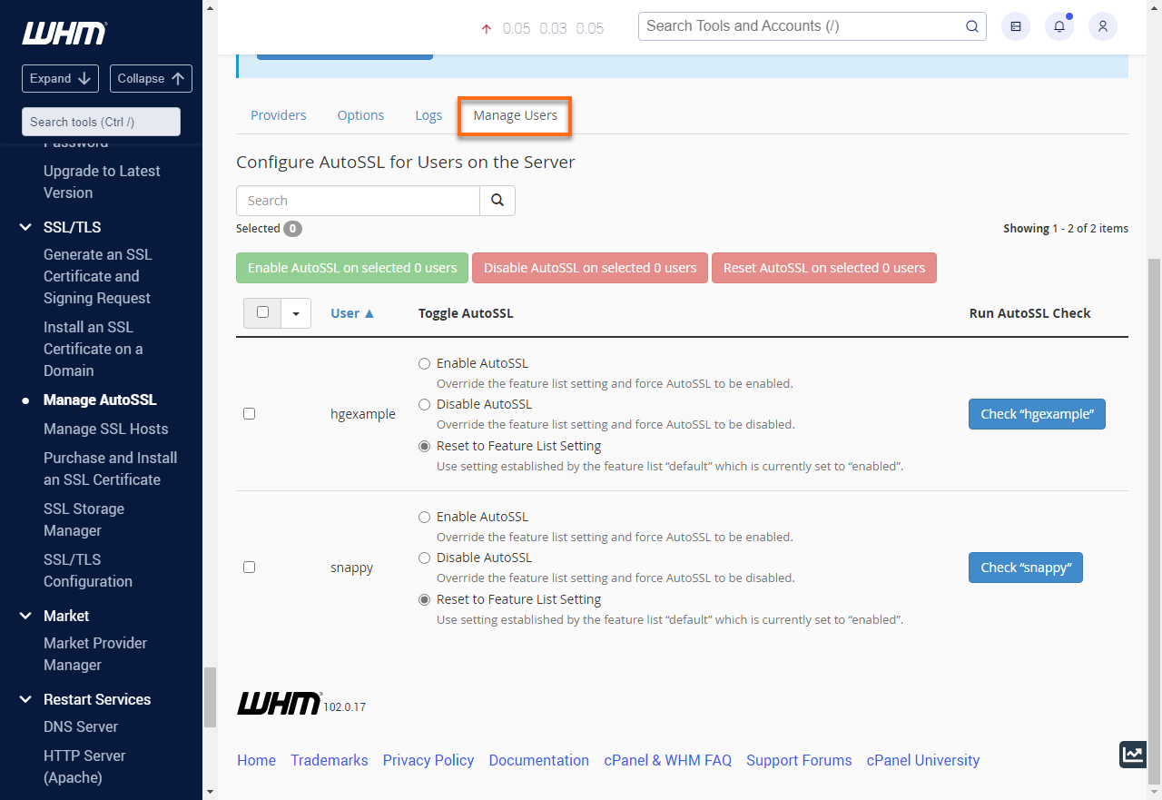Click the load average arrow icon

(x=486, y=28)
